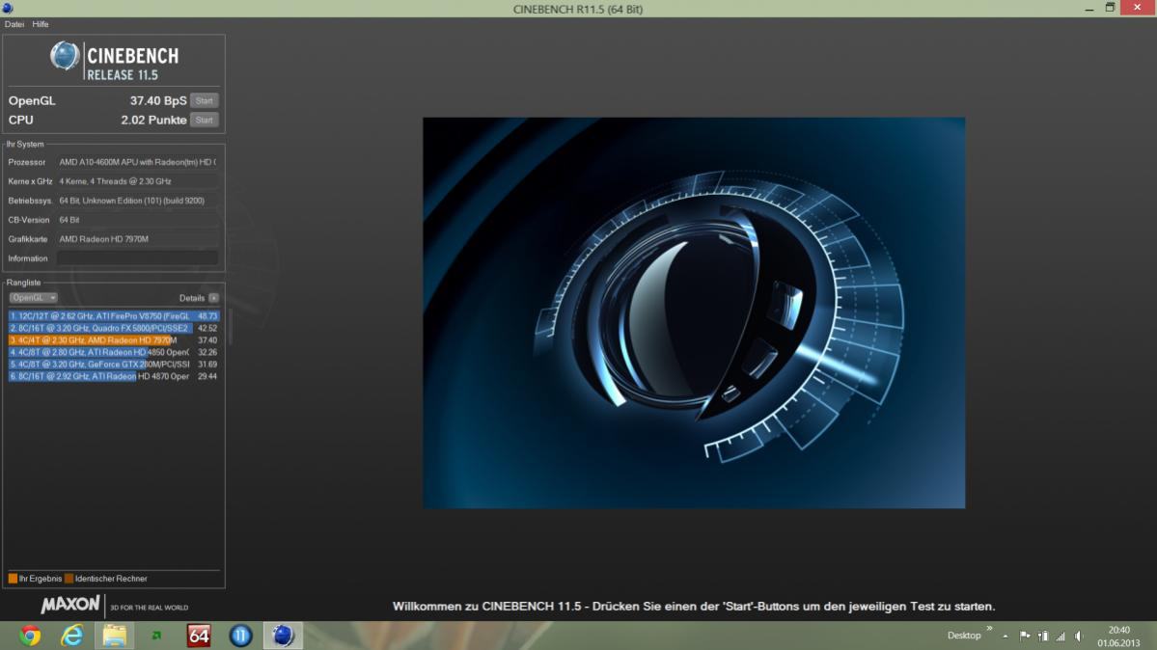This screenshot has width=1157, height=650.
Task: Open the network signal tray icon
Action: tap(1061, 636)
